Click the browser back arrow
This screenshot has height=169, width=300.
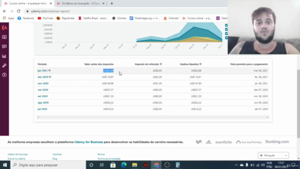tap(5, 11)
